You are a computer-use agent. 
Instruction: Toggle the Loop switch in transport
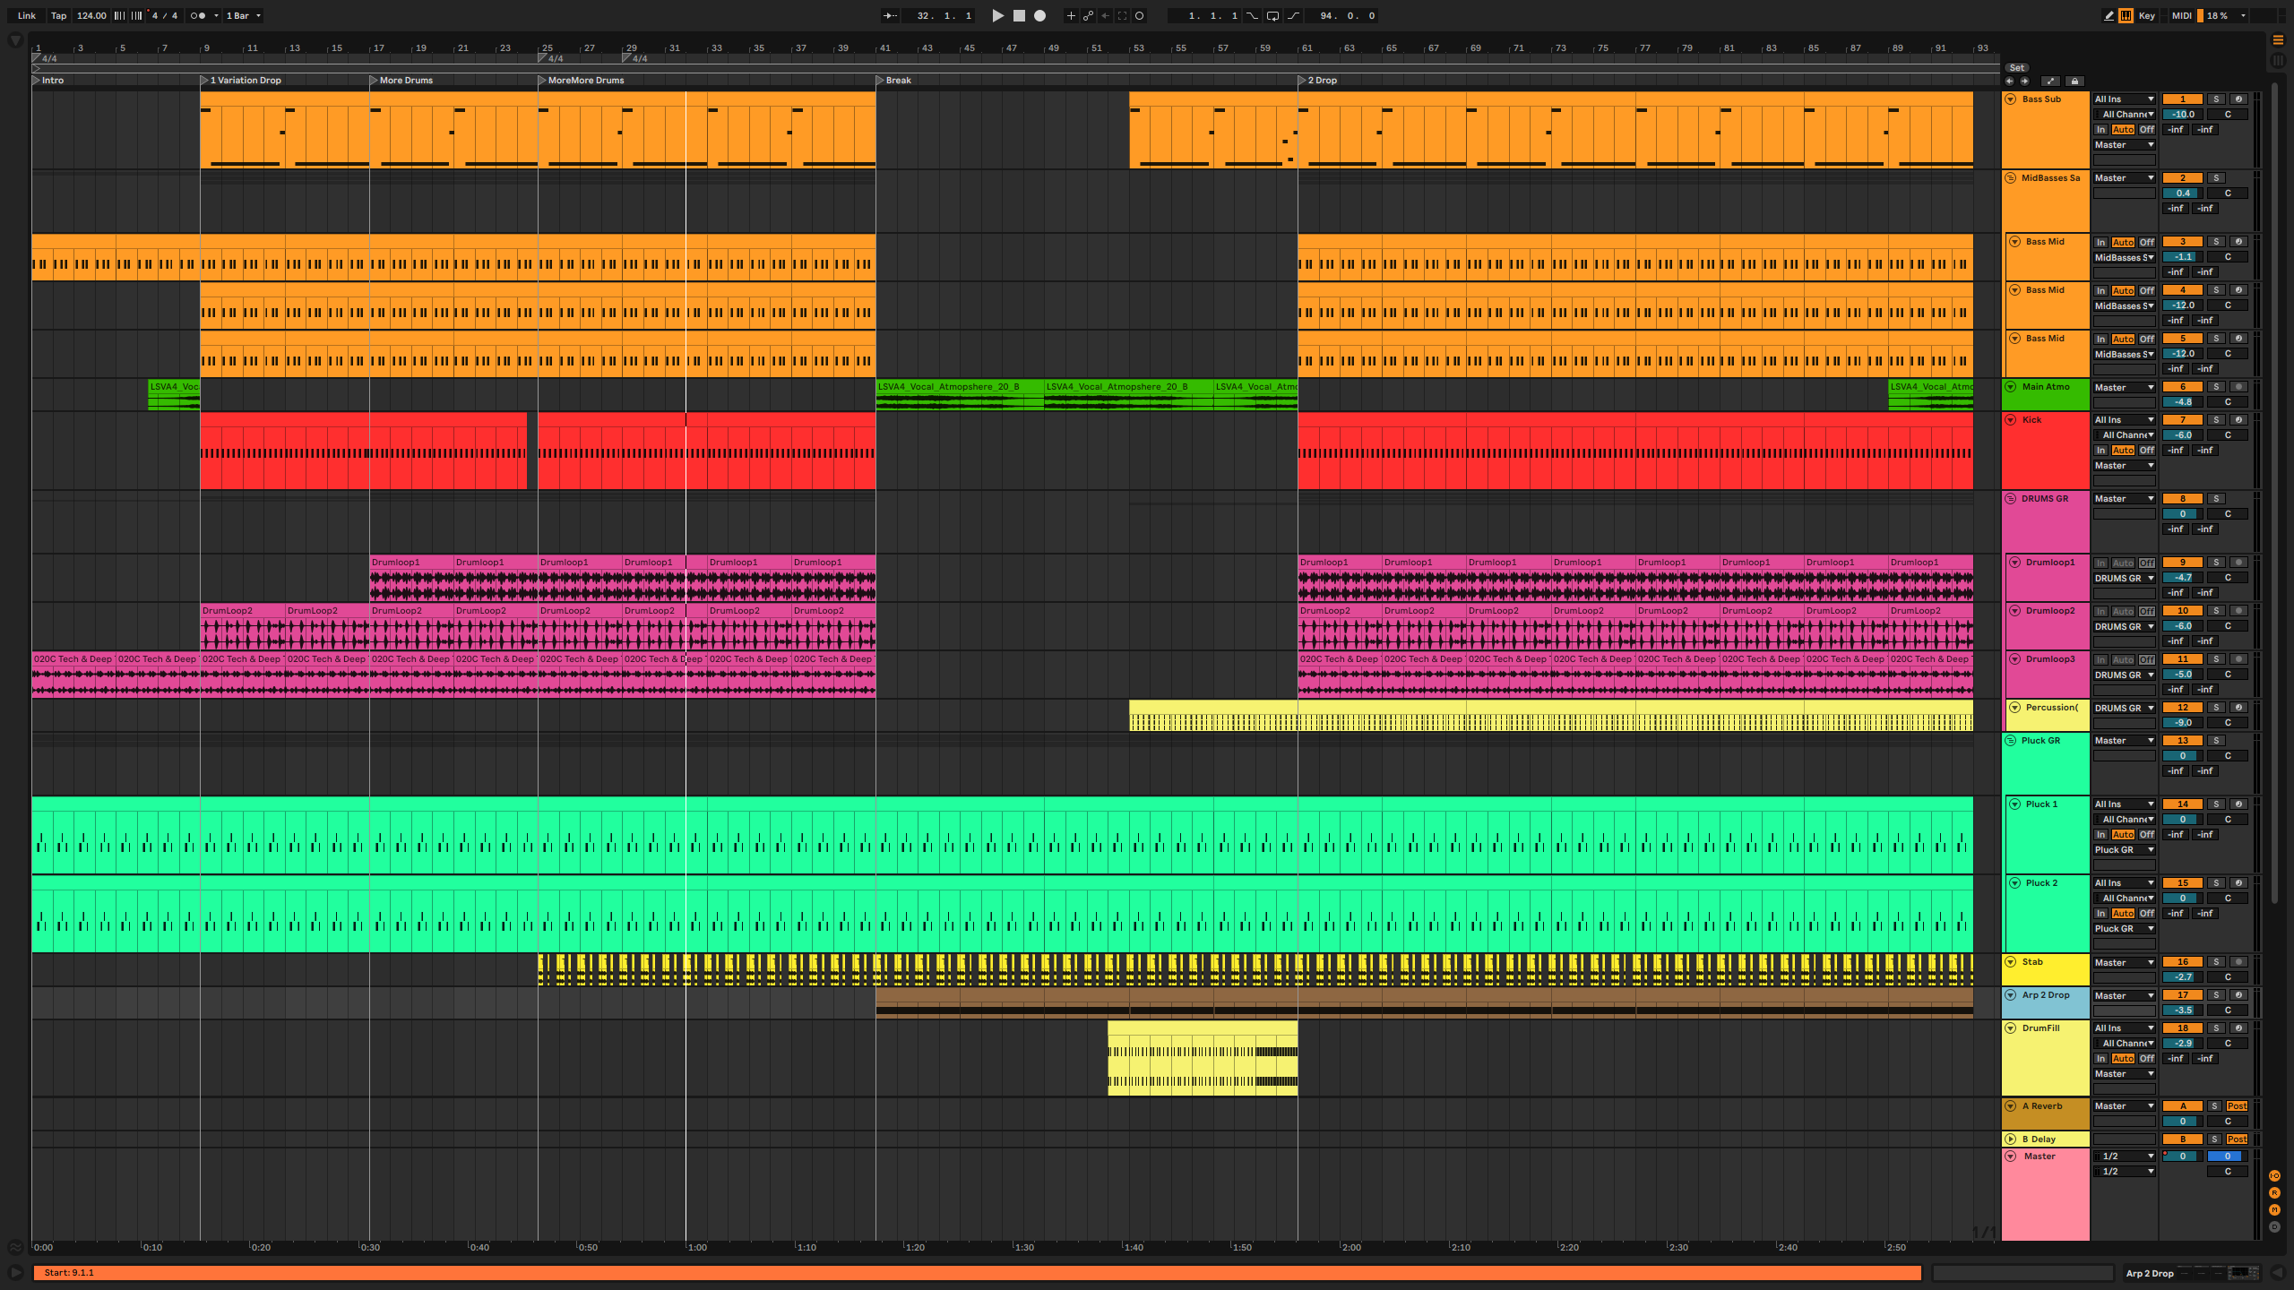click(x=1272, y=15)
